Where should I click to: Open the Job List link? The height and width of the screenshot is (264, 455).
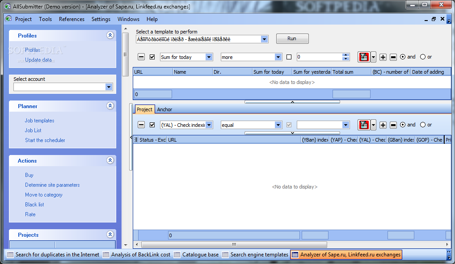click(x=33, y=130)
